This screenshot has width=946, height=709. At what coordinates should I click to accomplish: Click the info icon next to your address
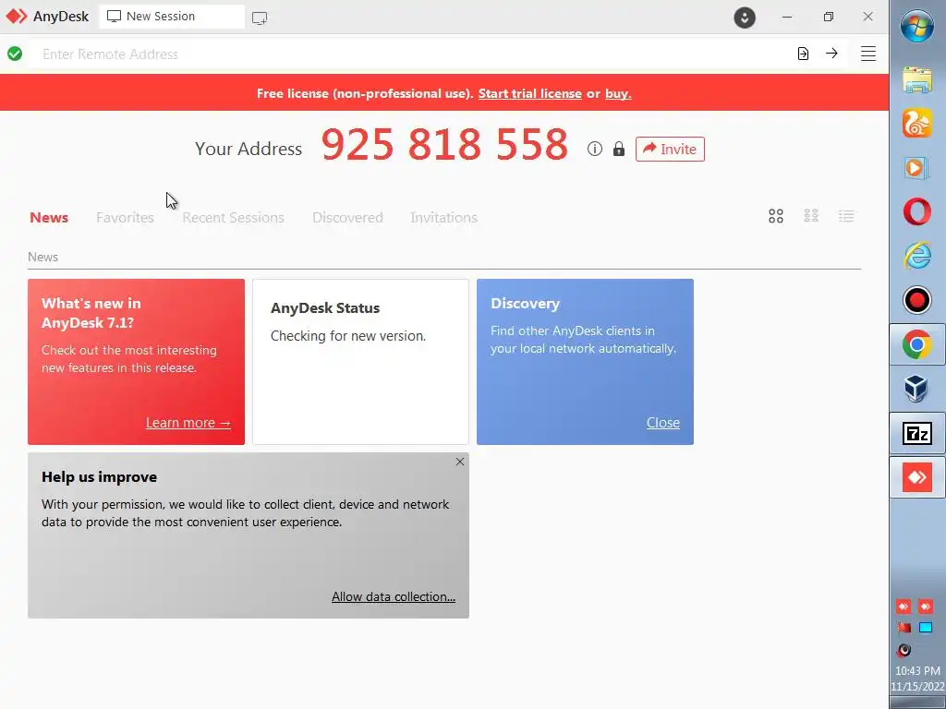[x=594, y=149]
